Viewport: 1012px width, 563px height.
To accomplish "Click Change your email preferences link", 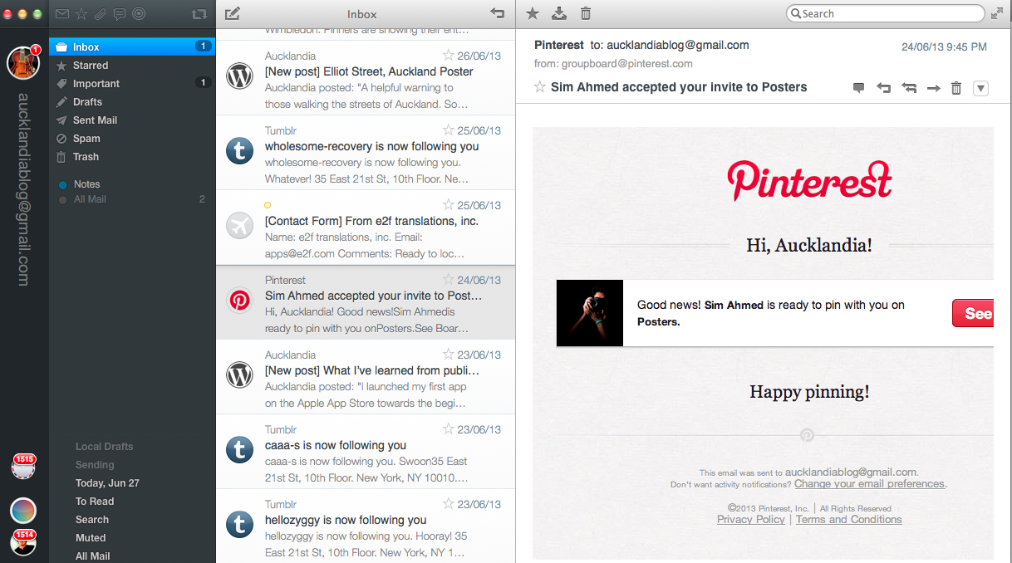I will point(869,484).
